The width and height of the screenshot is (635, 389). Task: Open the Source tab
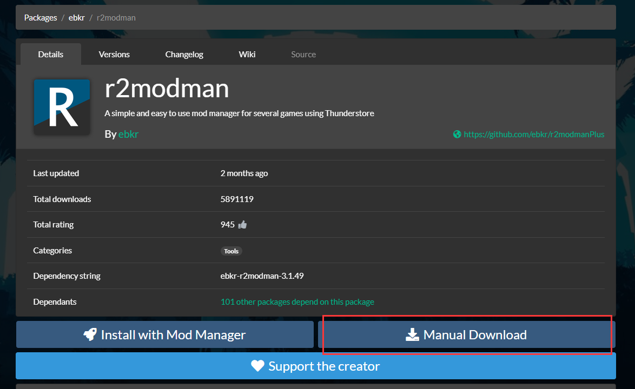pos(303,55)
